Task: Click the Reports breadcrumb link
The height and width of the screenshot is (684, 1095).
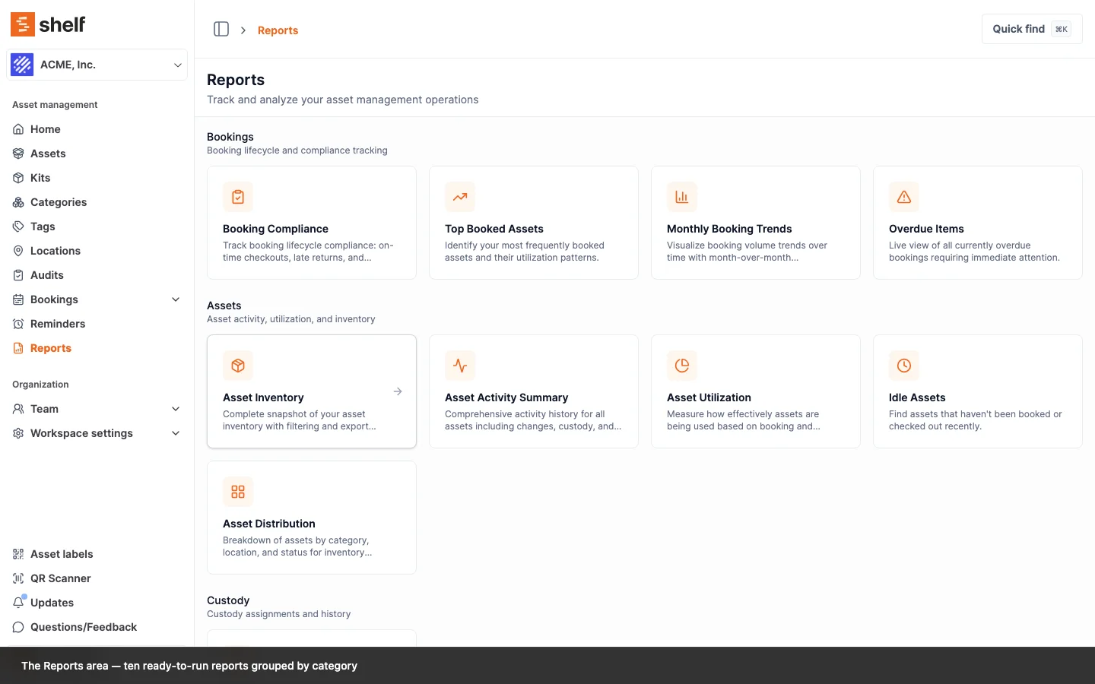Action: 278,30
